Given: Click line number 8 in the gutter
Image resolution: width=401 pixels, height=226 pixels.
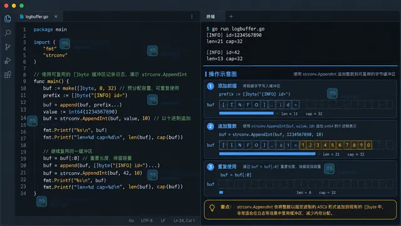Looking at the screenshot, I should 24,75.
